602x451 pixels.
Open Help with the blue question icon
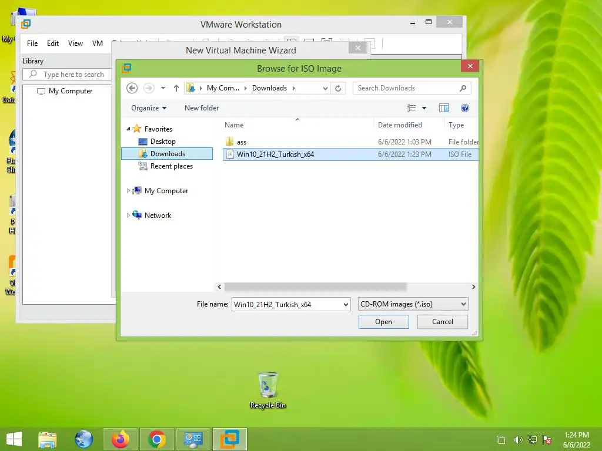(x=465, y=108)
